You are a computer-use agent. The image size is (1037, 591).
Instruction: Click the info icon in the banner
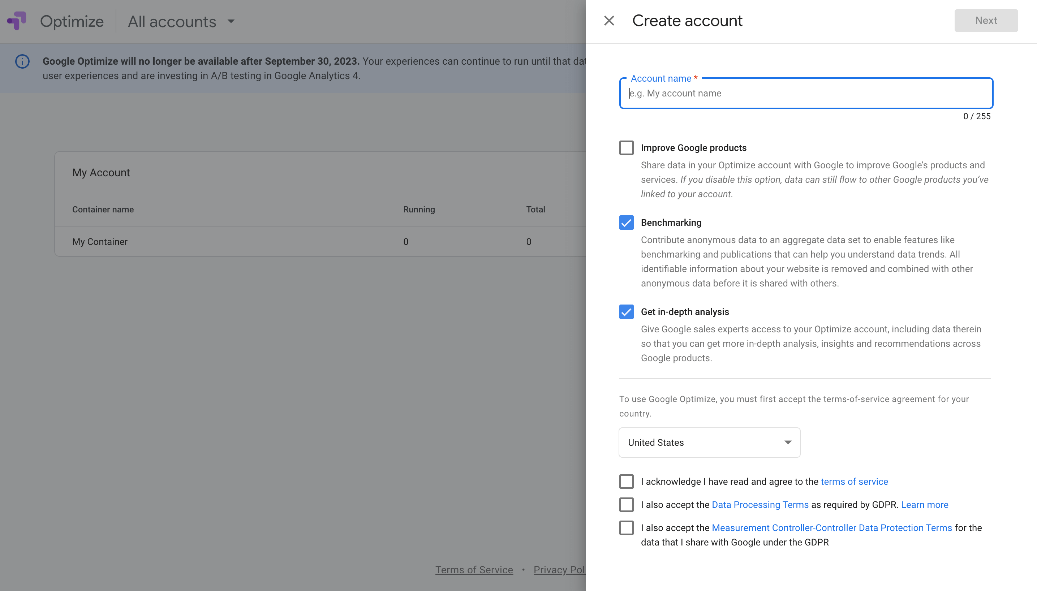pos(22,61)
